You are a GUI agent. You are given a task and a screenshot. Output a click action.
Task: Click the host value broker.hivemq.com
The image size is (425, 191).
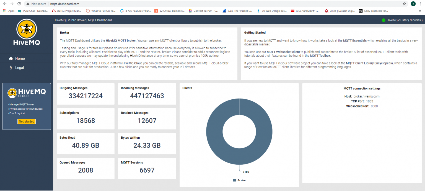(366, 96)
